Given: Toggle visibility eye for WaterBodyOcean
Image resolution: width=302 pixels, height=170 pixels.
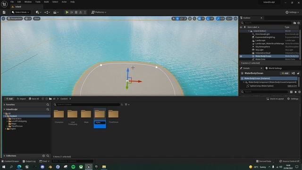Looking at the screenshot, I should 241,56.
